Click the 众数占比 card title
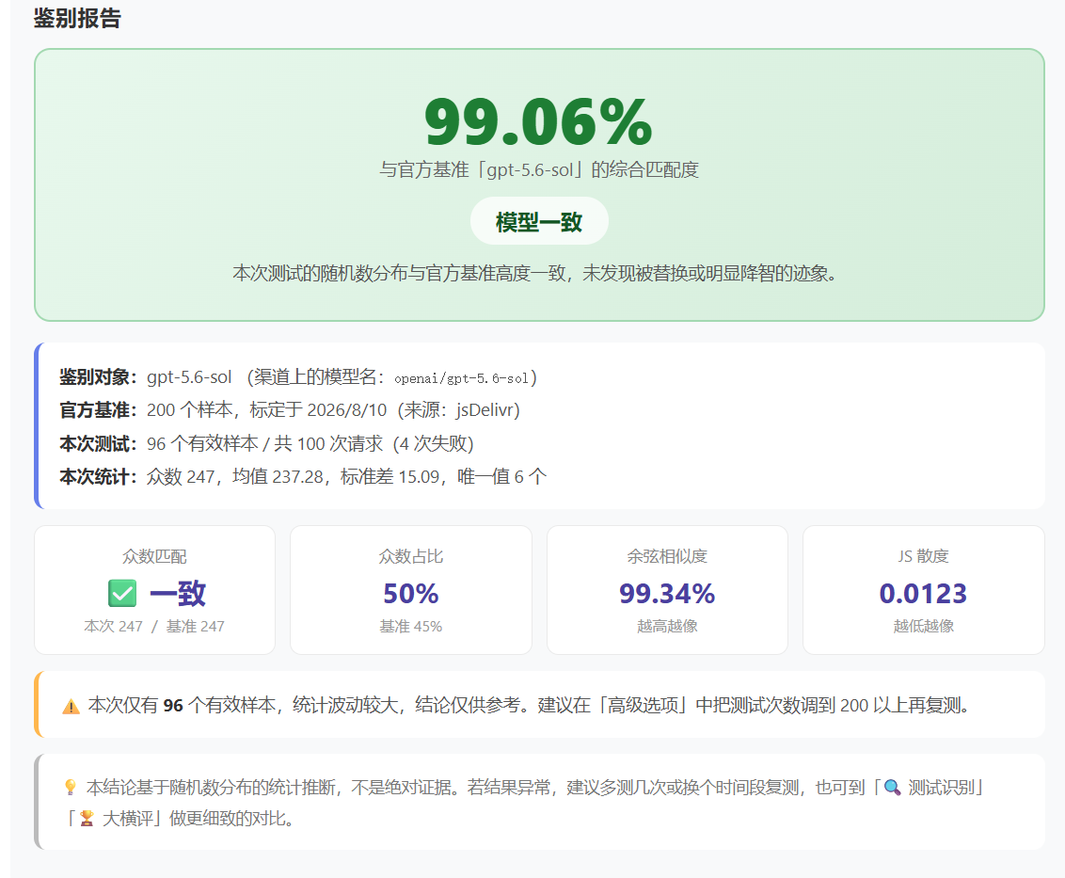Image resolution: width=1065 pixels, height=878 pixels. click(411, 556)
